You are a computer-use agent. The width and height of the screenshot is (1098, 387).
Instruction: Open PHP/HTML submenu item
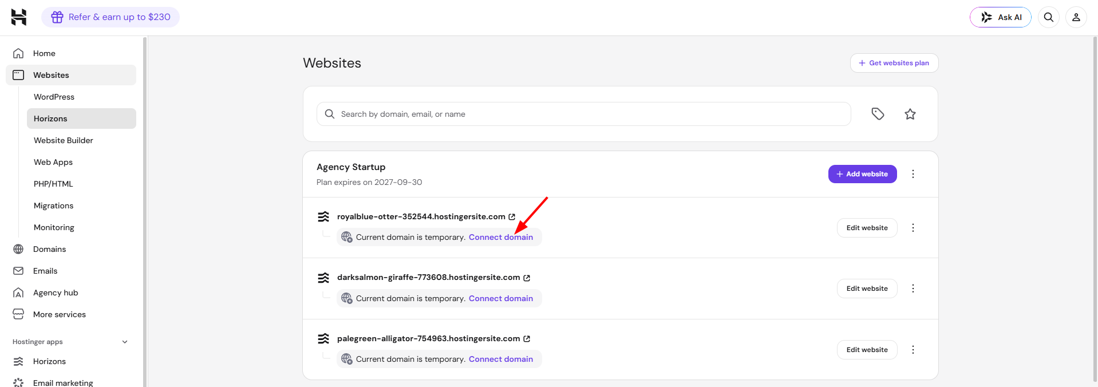(81, 184)
